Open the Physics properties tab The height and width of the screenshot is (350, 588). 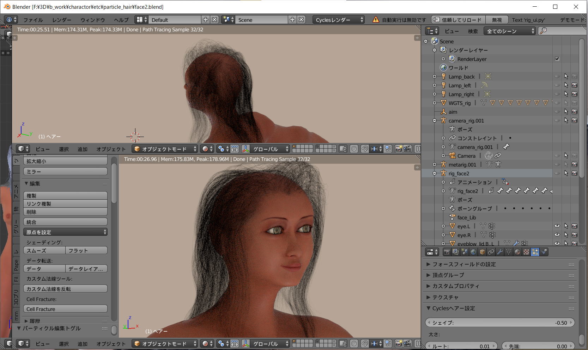(544, 252)
